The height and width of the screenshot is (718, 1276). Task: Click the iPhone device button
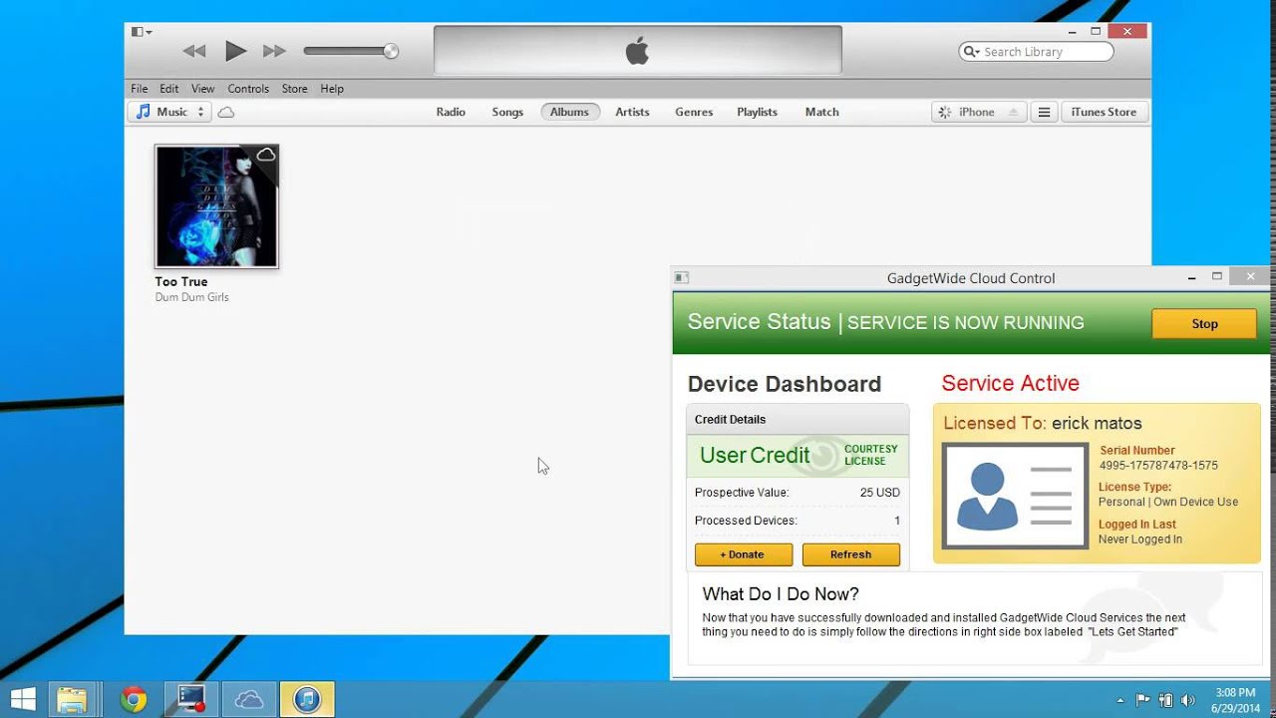tap(977, 112)
